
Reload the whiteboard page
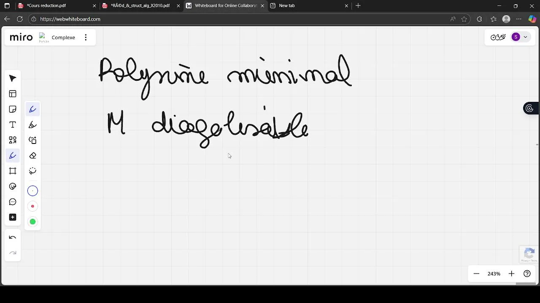[19, 19]
